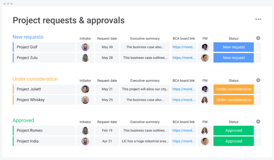Viewport: 274px width, 160px height.
Task: Click the Executive summary column header
Action: (x=145, y=38)
